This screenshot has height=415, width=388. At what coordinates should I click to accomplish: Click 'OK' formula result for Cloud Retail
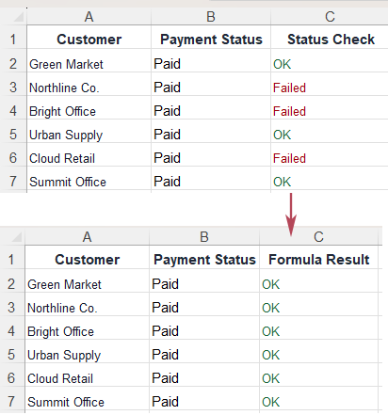[318, 375]
